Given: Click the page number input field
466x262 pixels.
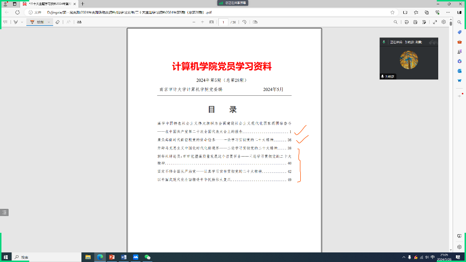Looking at the screenshot, I should 224,22.
